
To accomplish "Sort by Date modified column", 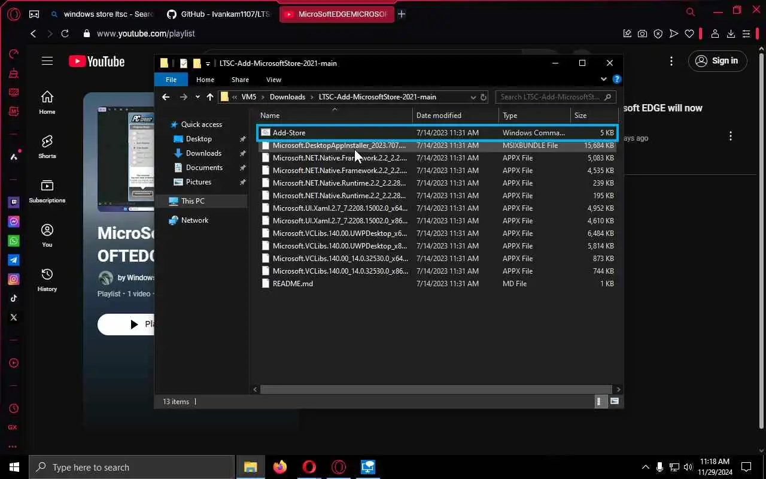I will pyautogui.click(x=455, y=116).
